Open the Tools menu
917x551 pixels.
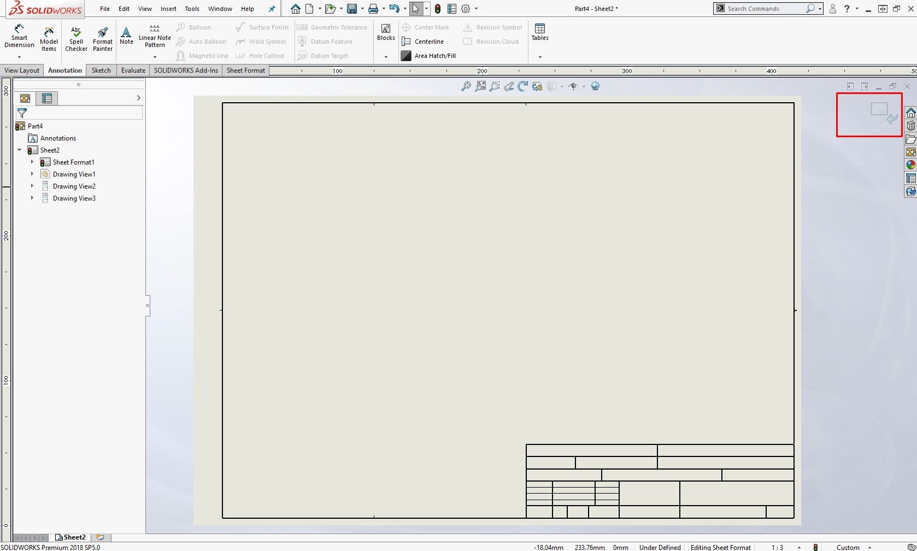[192, 9]
